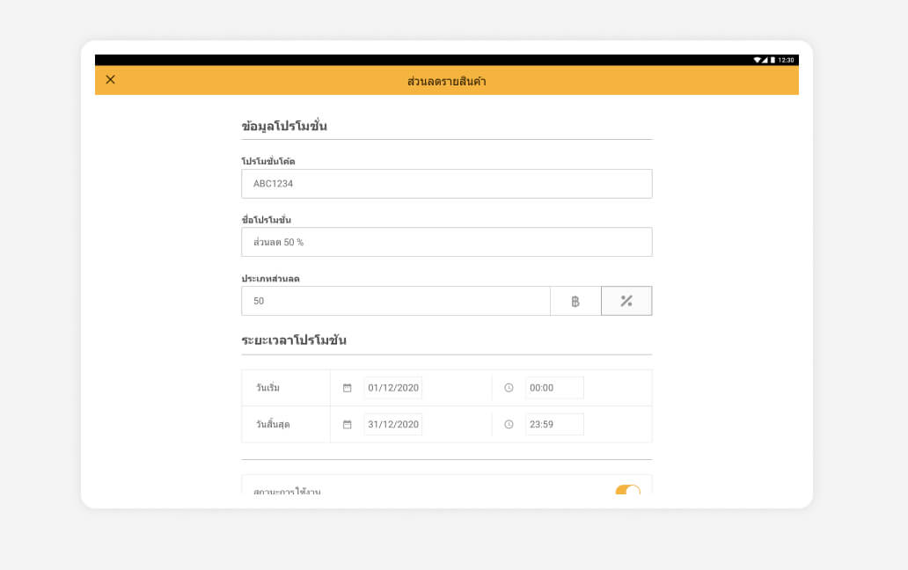
Task: Open the end date picker showing 31/12/2020
Action: pos(393,424)
